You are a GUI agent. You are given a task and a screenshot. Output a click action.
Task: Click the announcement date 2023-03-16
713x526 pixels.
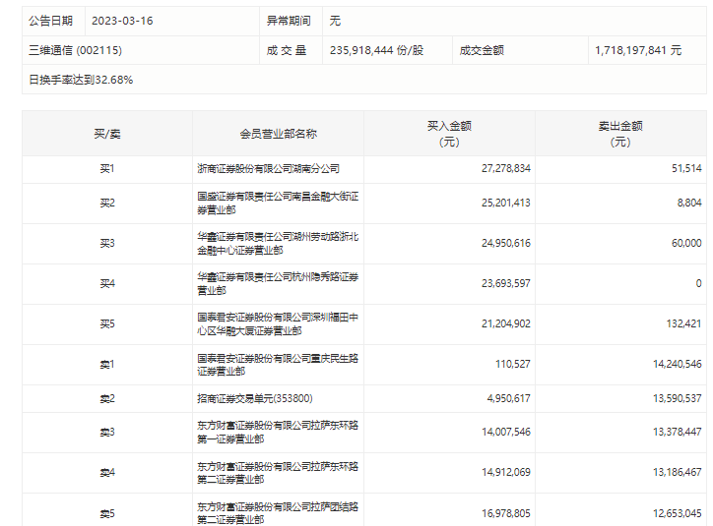(122, 21)
